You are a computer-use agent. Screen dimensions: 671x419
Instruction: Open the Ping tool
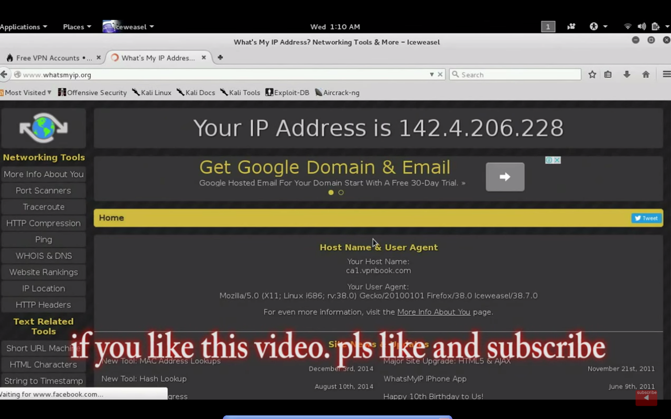(x=44, y=239)
